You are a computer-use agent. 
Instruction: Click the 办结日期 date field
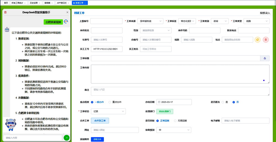pos(174,102)
